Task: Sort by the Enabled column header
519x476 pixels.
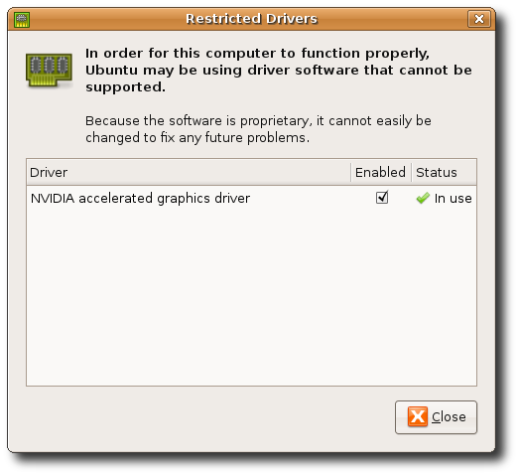Action: (381, 172)
